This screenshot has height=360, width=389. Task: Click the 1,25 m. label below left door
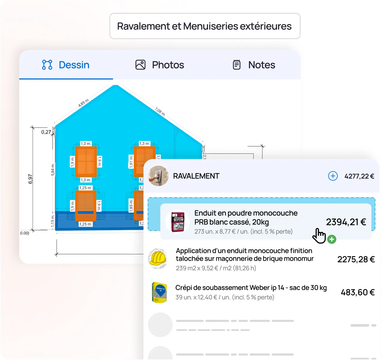point(86,224)
